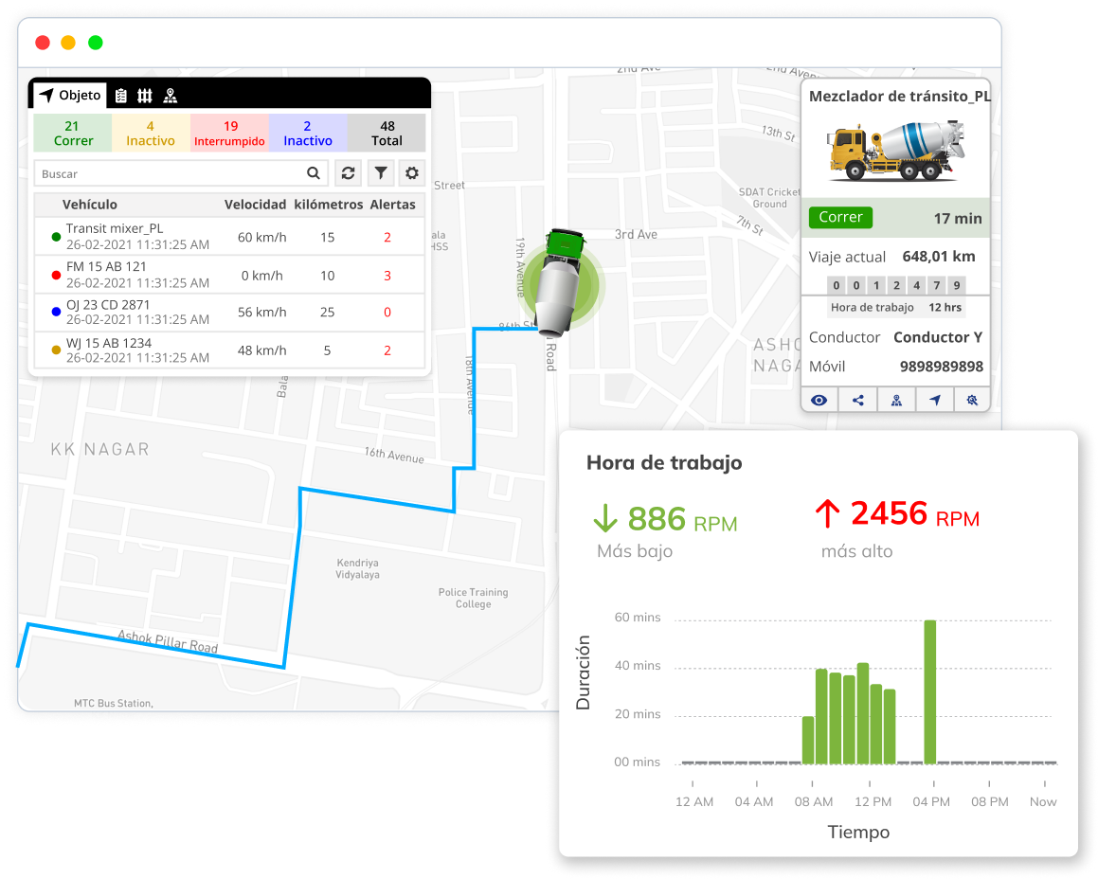1098x879 pixels.
Task: Click the Viaje actual 648,01 km value
Action: click(938, 257)
